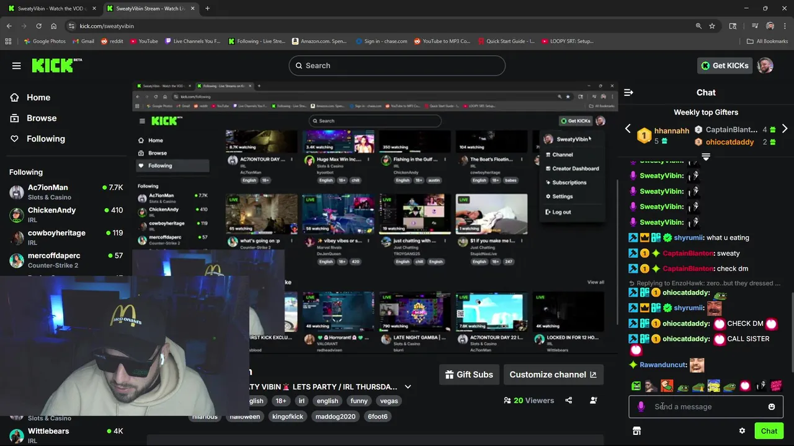Open the Ac7ionMan channel in Following
794x446 pixels.
click(x=66, y=192)
